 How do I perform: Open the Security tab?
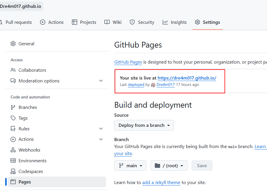tap(142, 22)
